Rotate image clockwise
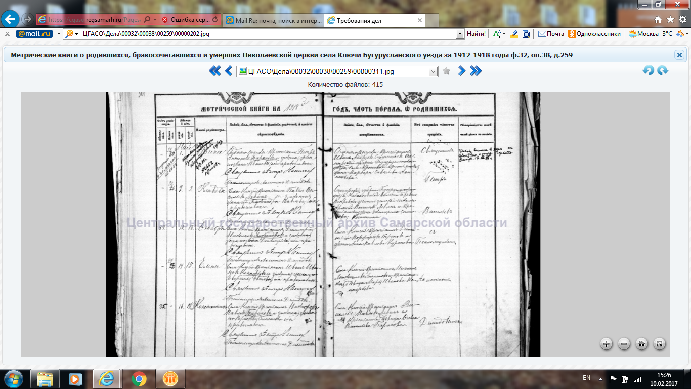 pos(663,71)
